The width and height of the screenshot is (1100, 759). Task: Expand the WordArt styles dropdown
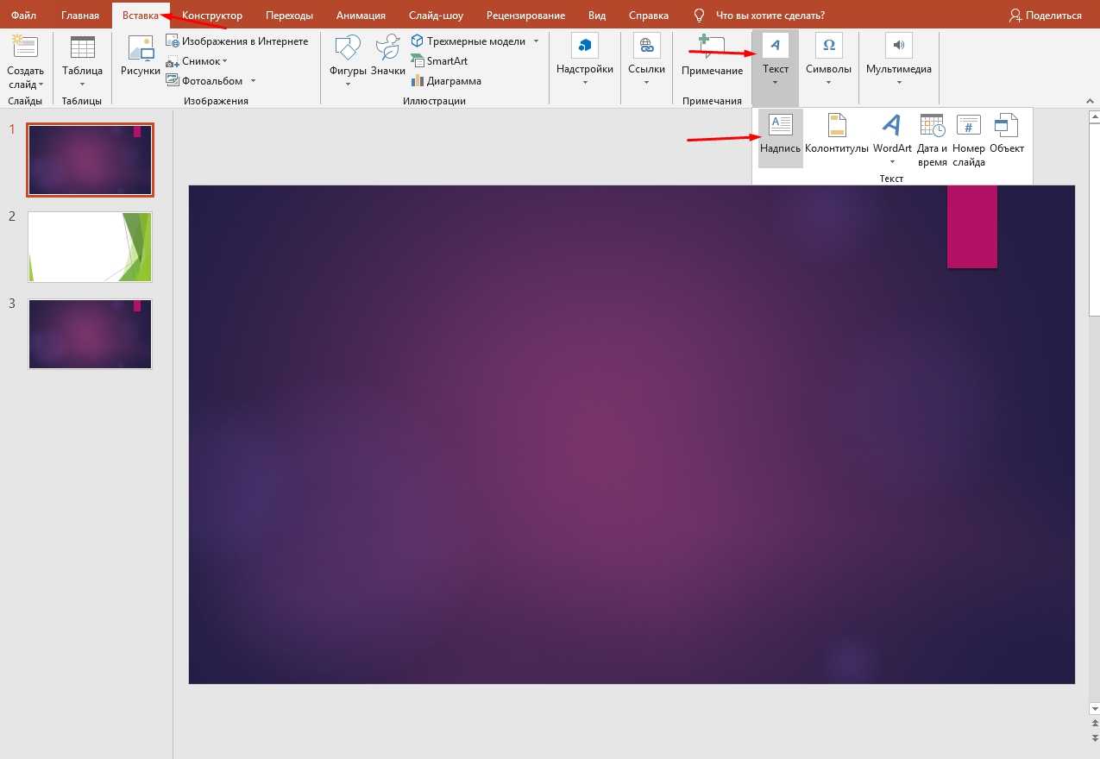pos(892,162)
